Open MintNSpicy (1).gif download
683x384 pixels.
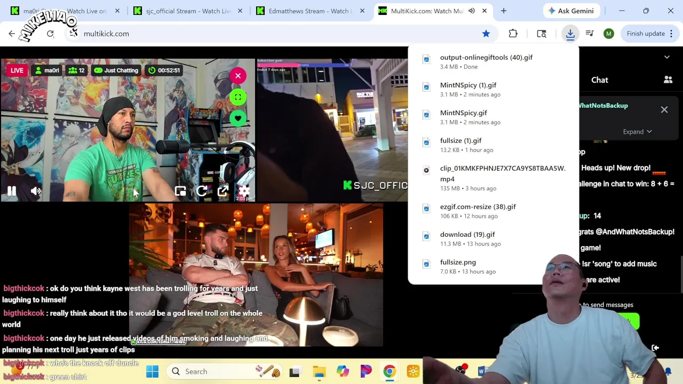coord(493,90)
